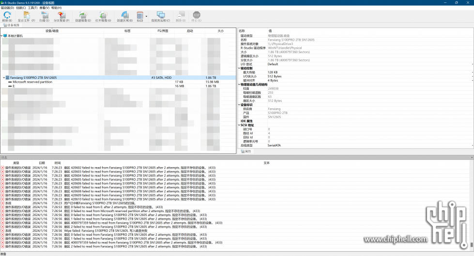Click the 产品 value S100PRO 2TB

pos(278,113)
